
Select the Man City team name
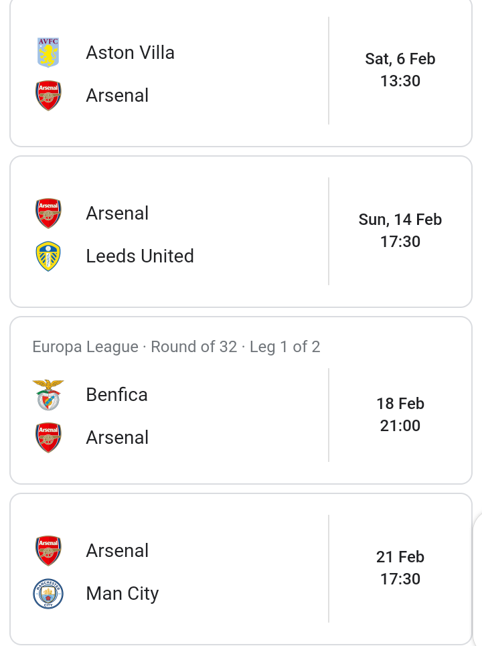point(123,594)
